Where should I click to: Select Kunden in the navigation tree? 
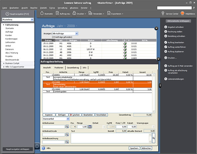pyautogui.click(x=9, y=35)
